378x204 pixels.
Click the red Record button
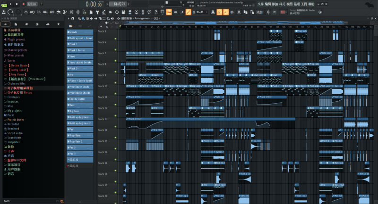coord(23,4)
